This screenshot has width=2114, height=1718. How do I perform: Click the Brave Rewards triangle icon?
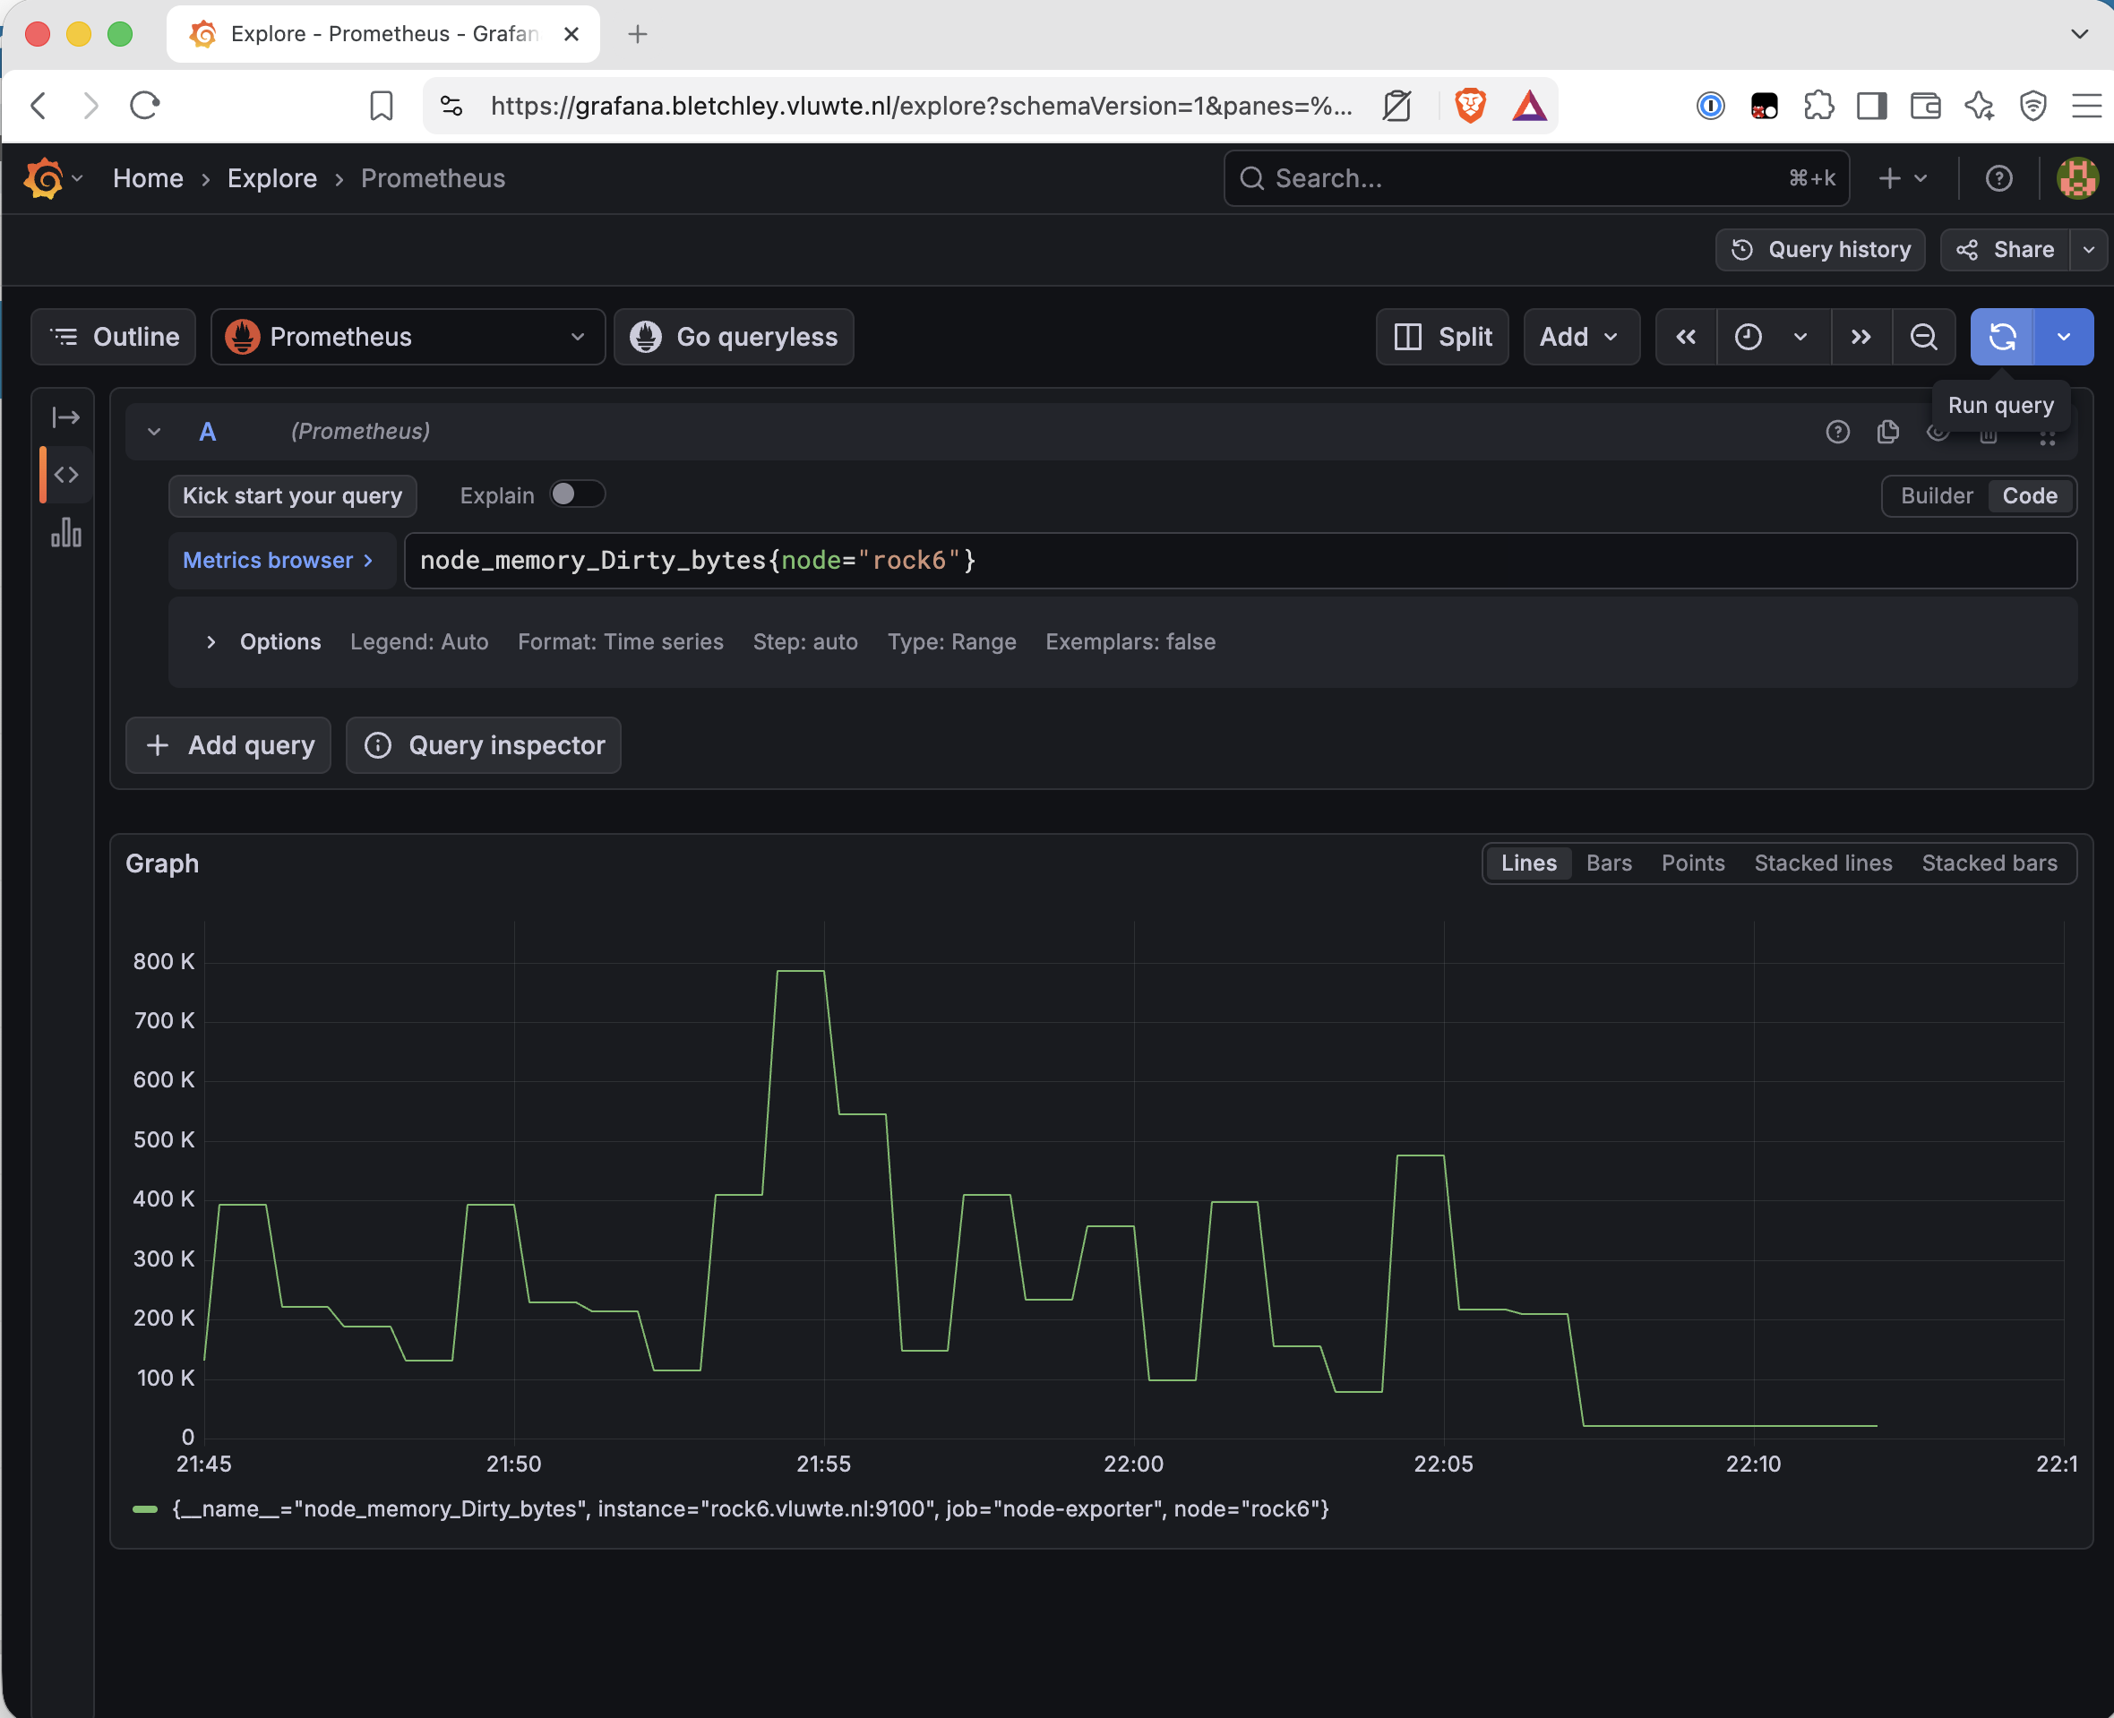pos(1529,105)
